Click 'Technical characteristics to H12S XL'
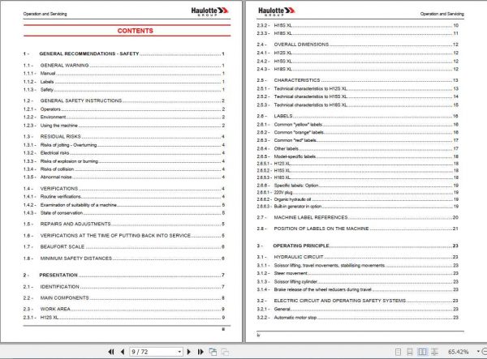Viewport: 487px width, 359px height. 310,88
